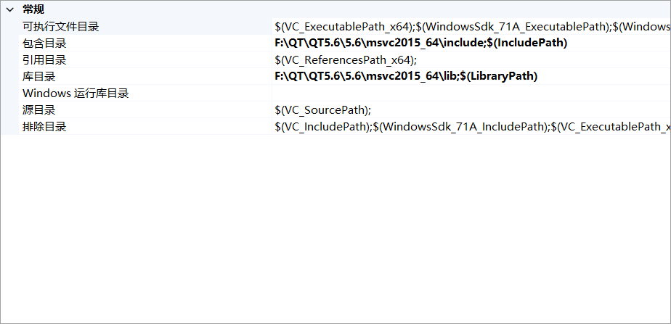
Task: Click the left gutter beside 包含目录
Action: (x=10, y=43)
